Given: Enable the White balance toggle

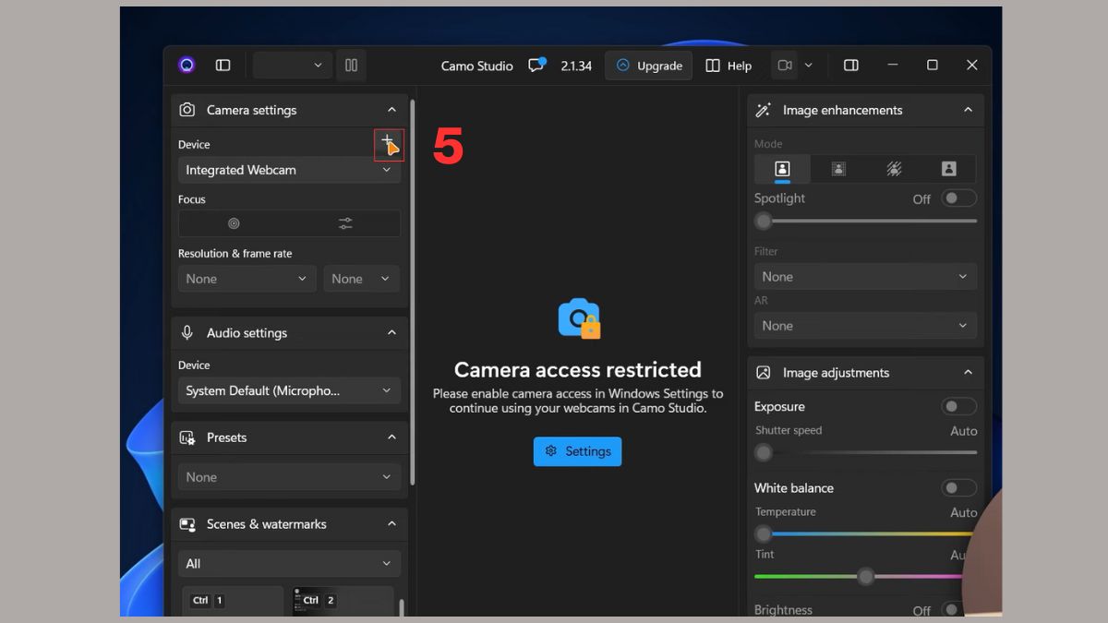Looking at the screenshot, I should pos(958,488).
